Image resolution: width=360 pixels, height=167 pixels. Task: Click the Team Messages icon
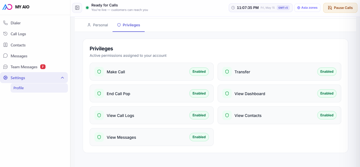5,67
